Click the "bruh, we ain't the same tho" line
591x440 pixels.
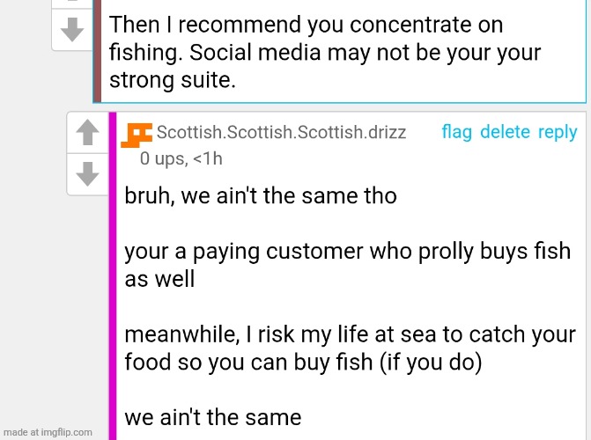point(261,195)
